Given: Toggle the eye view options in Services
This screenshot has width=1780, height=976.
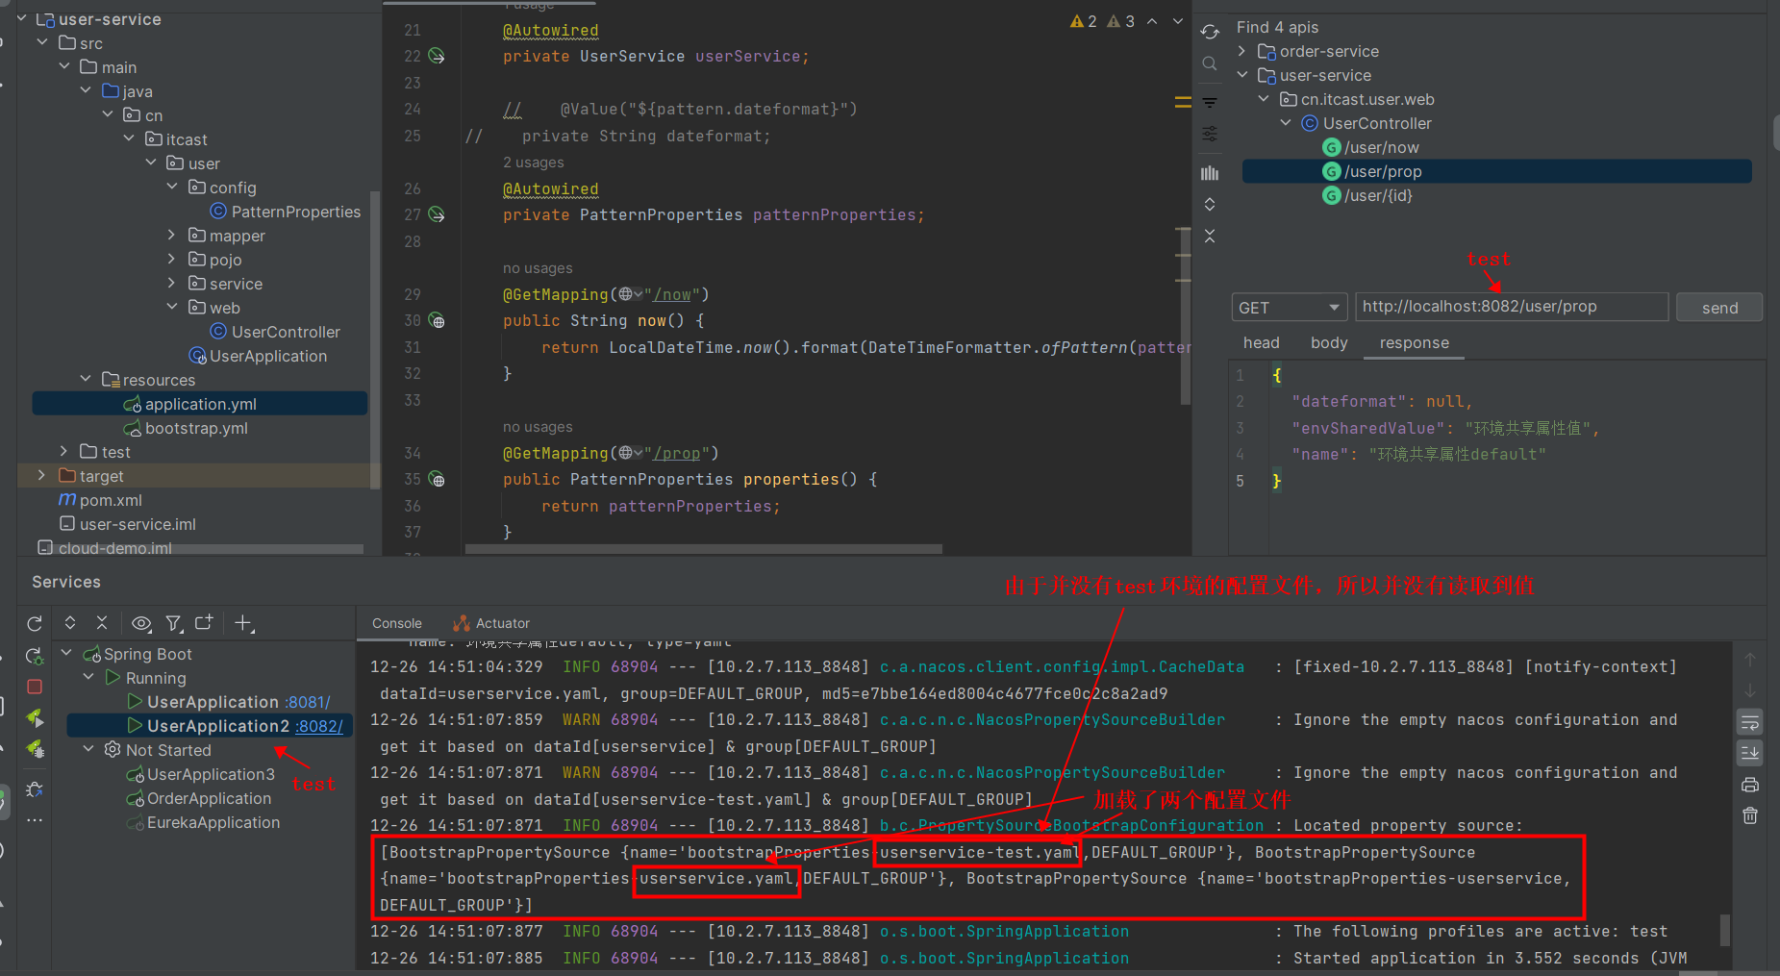Looking at the screenshot, I should [x=141, y=624].
